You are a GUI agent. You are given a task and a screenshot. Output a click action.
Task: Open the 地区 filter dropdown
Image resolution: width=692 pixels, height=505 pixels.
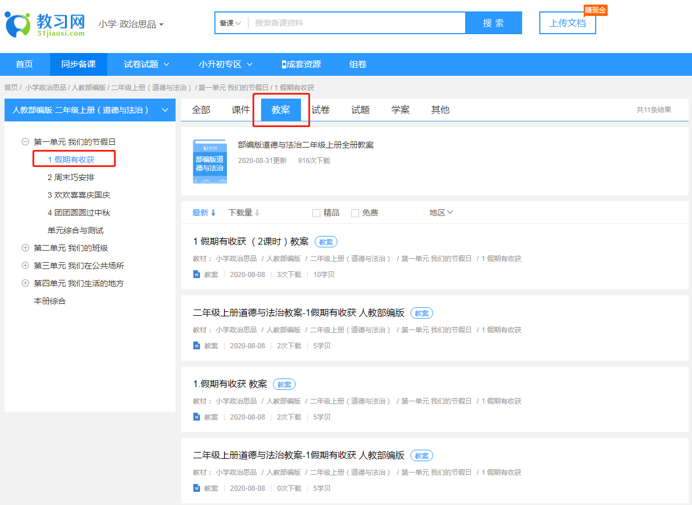click(x=441, y=213)
